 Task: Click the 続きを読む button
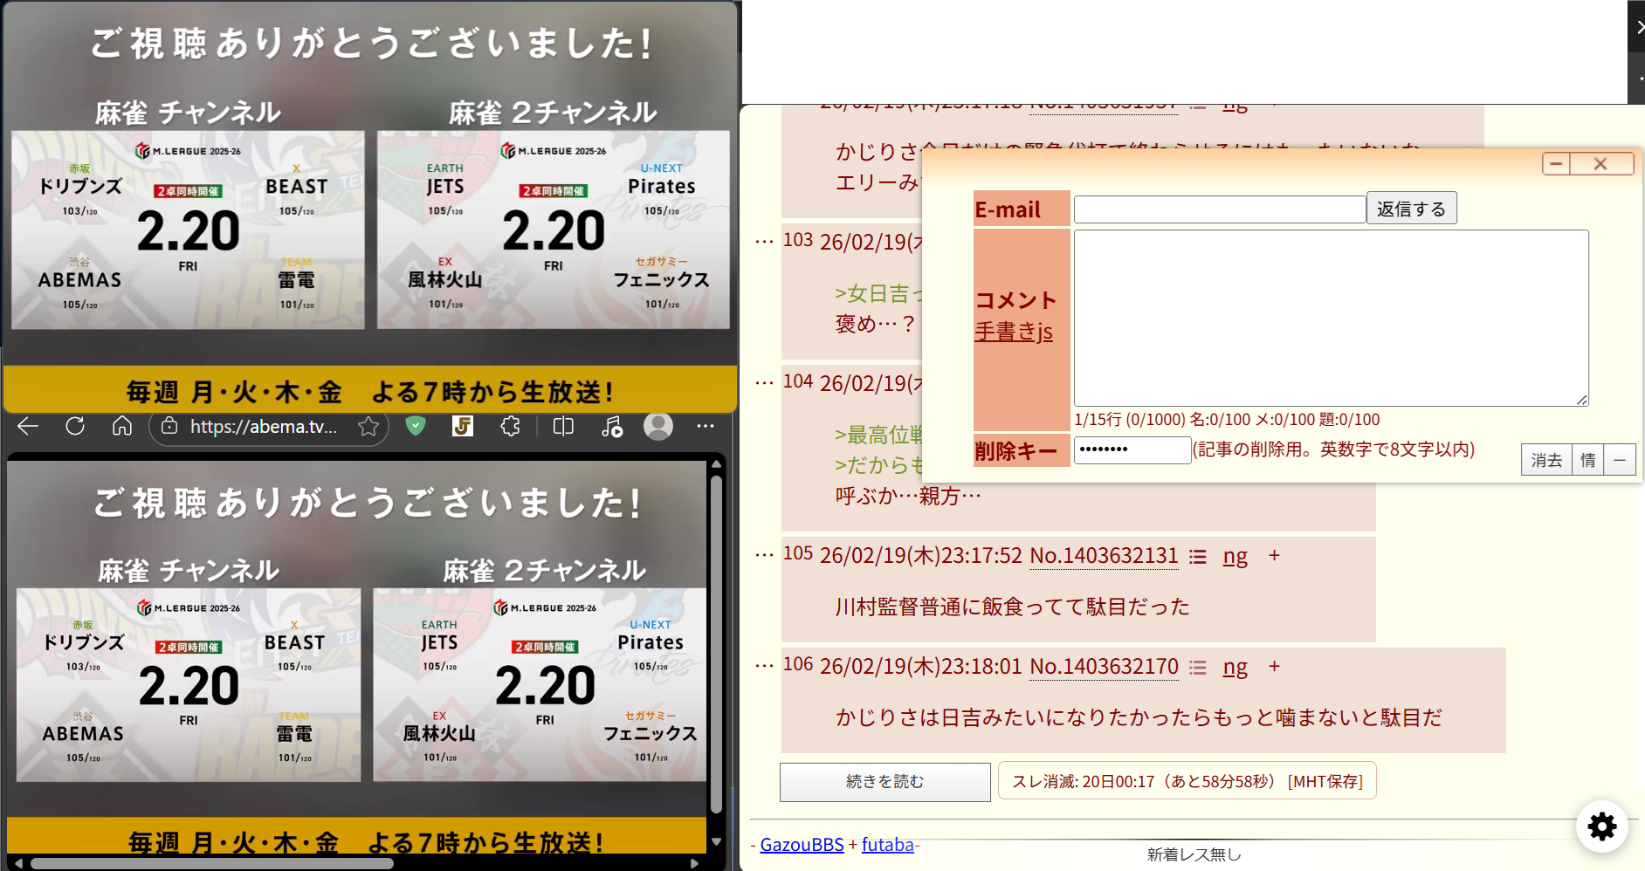click(884, 781)
